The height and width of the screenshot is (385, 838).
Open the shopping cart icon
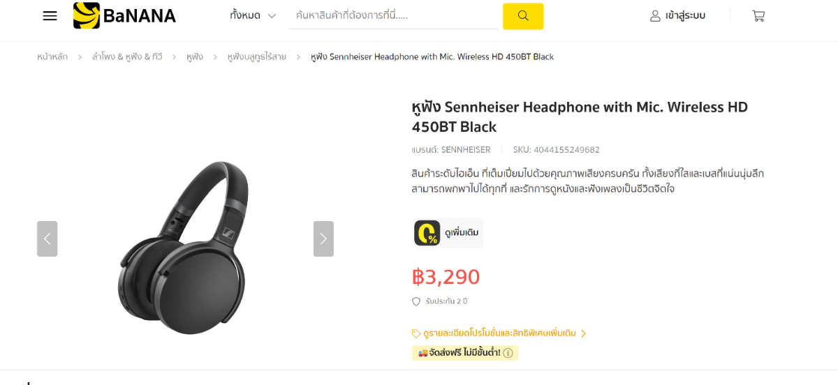(758, 15)
